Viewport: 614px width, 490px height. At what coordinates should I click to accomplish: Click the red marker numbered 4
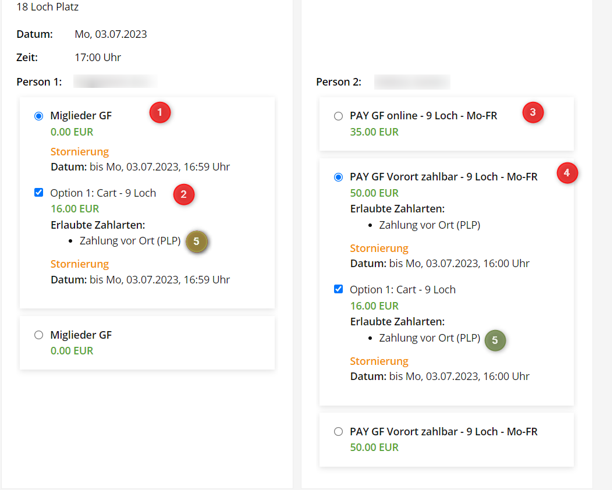[x=567, y=173]
